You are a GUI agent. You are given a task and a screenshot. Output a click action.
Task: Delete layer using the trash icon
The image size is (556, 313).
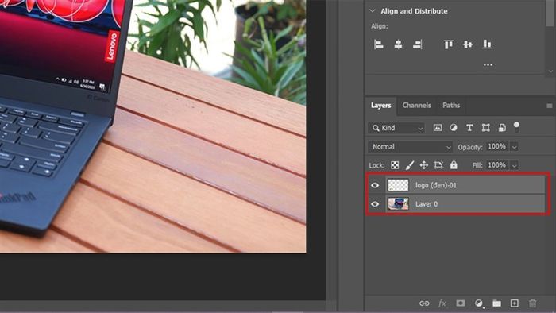pos(533,303)
